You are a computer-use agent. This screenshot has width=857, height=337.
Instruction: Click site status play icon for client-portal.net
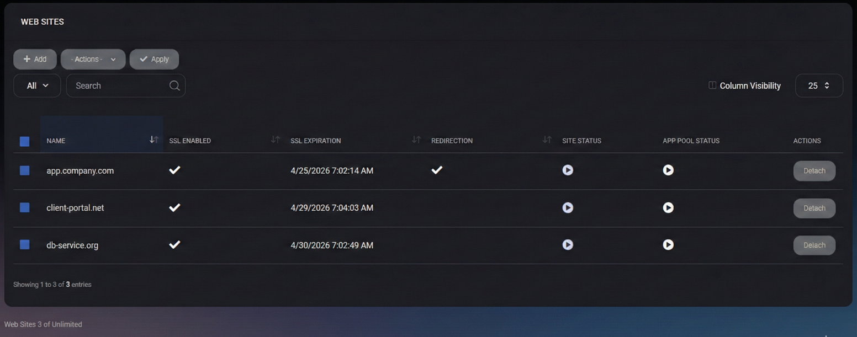(568, 208)
